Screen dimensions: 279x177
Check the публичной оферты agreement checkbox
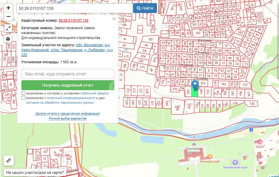[x=23, y=93]
